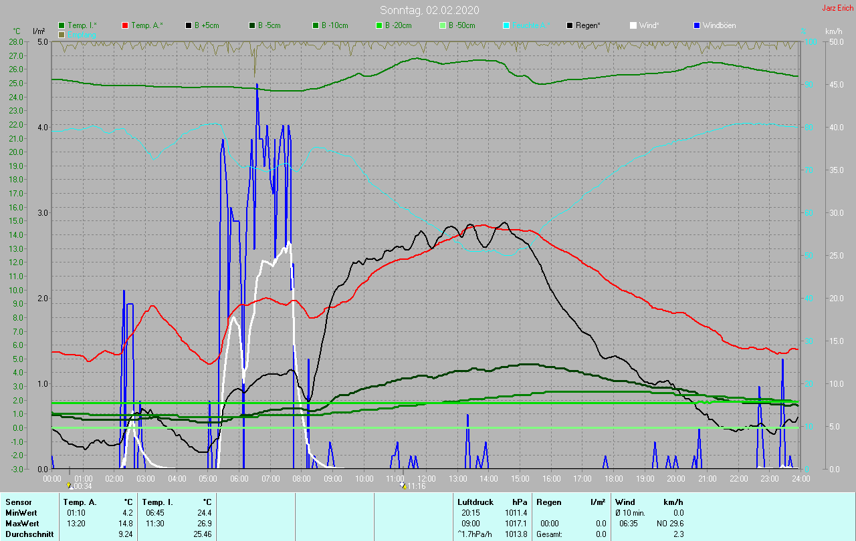This screenshot has height=541, width=856.
Task: Click the B -50cm legend square
Action: (x=443, y=25)
